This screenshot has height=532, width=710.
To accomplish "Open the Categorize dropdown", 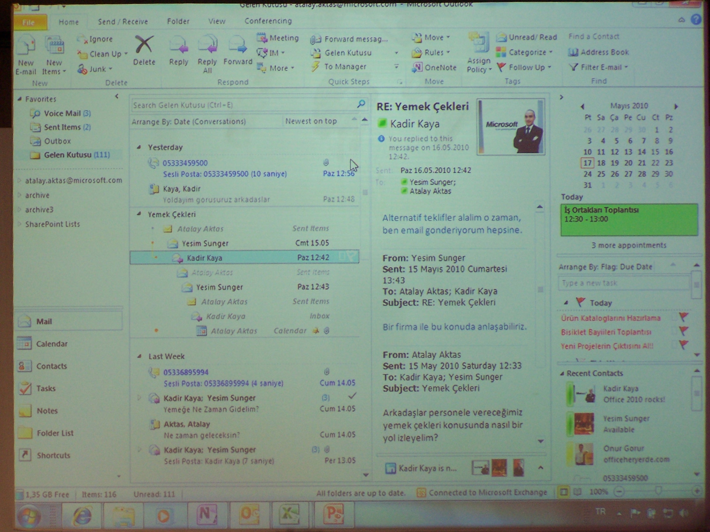I will [551, 52].
